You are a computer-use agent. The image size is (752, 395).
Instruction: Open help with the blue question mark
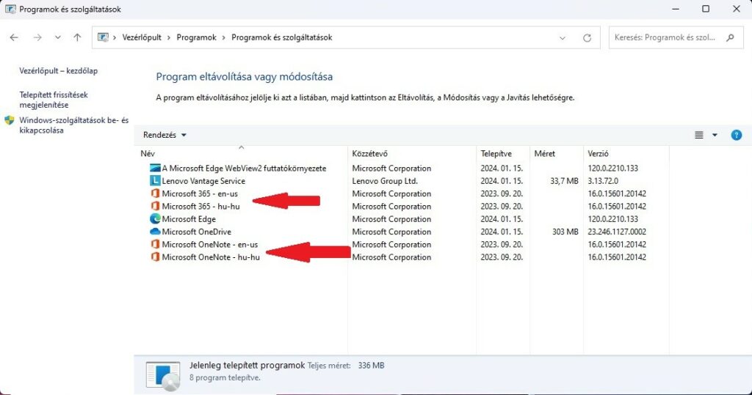pyautogui.click(x=736, y=135)
